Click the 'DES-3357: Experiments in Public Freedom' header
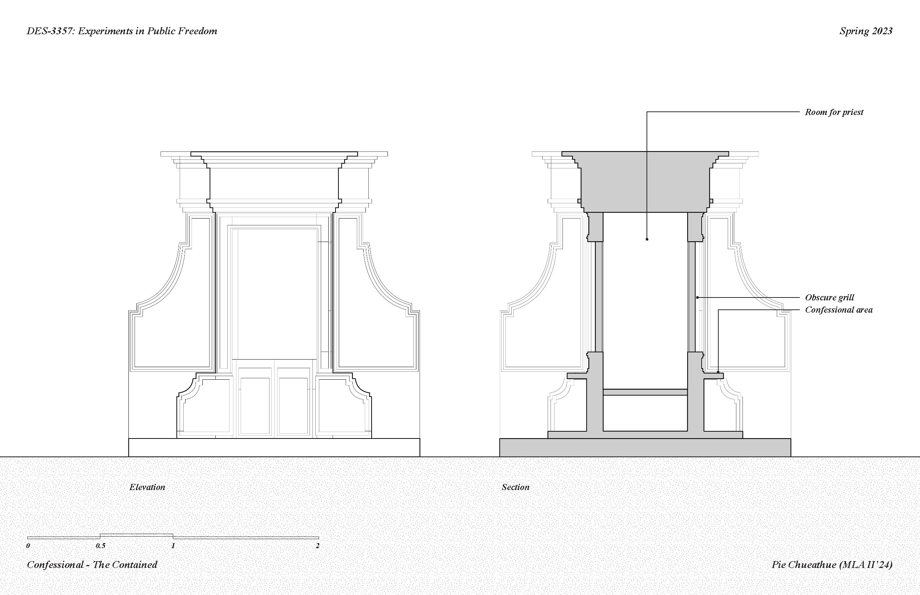Screen dimensions: 920x595 (122, 31)
